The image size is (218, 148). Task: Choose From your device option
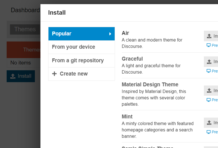coord(81,47)
